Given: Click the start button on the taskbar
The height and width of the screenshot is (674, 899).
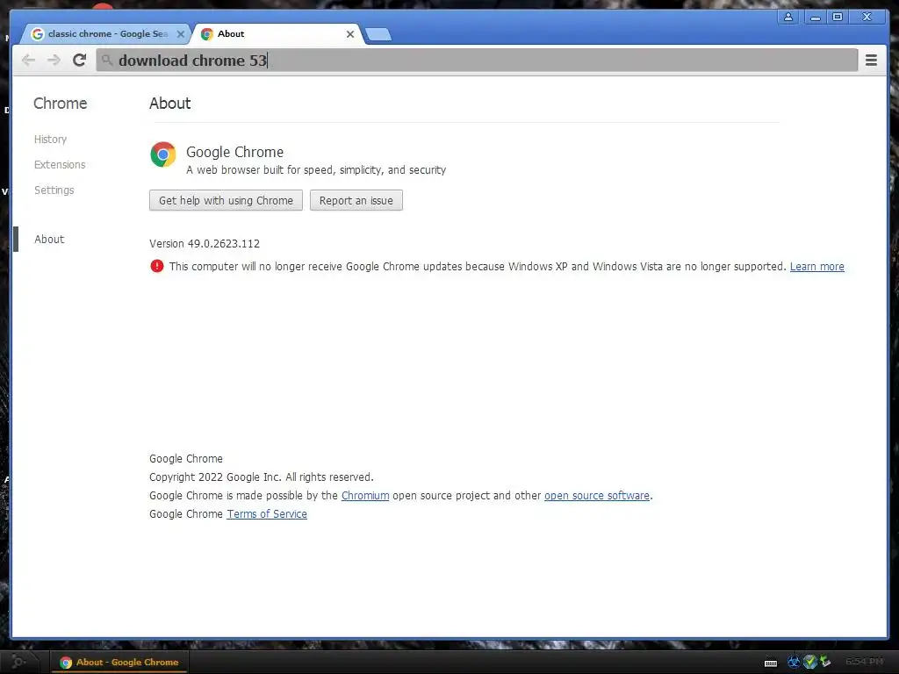Looking at the screenshot, I should 18,662.
